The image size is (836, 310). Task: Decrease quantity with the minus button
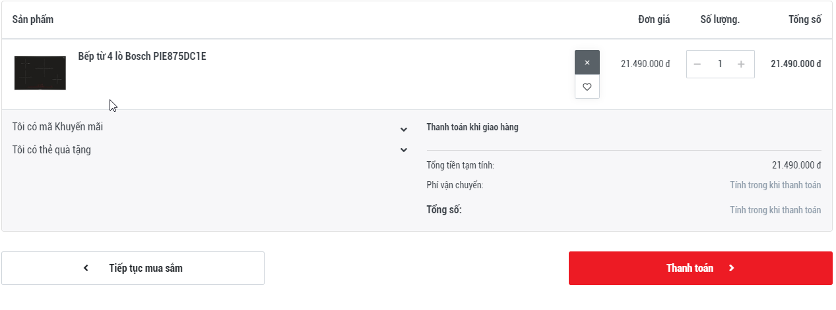[697, 65]
